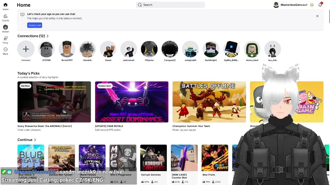Open Blox Fruits game tile
Viewport: 330px width, 185px height.
pos(215,158)
